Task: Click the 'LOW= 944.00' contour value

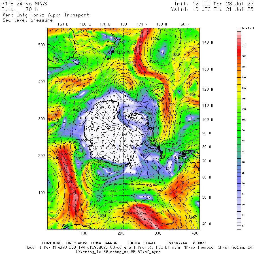Action: tap(104, 243)
